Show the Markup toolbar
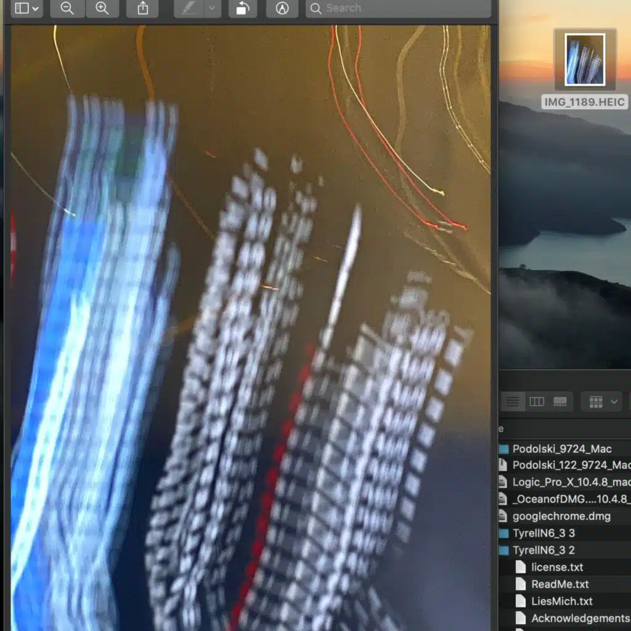Image resolution: width=631 pixels, height=631 pixels. (x=282, y=9)
